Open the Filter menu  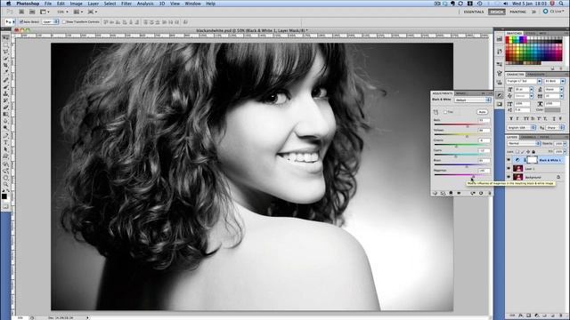(126, 4)
